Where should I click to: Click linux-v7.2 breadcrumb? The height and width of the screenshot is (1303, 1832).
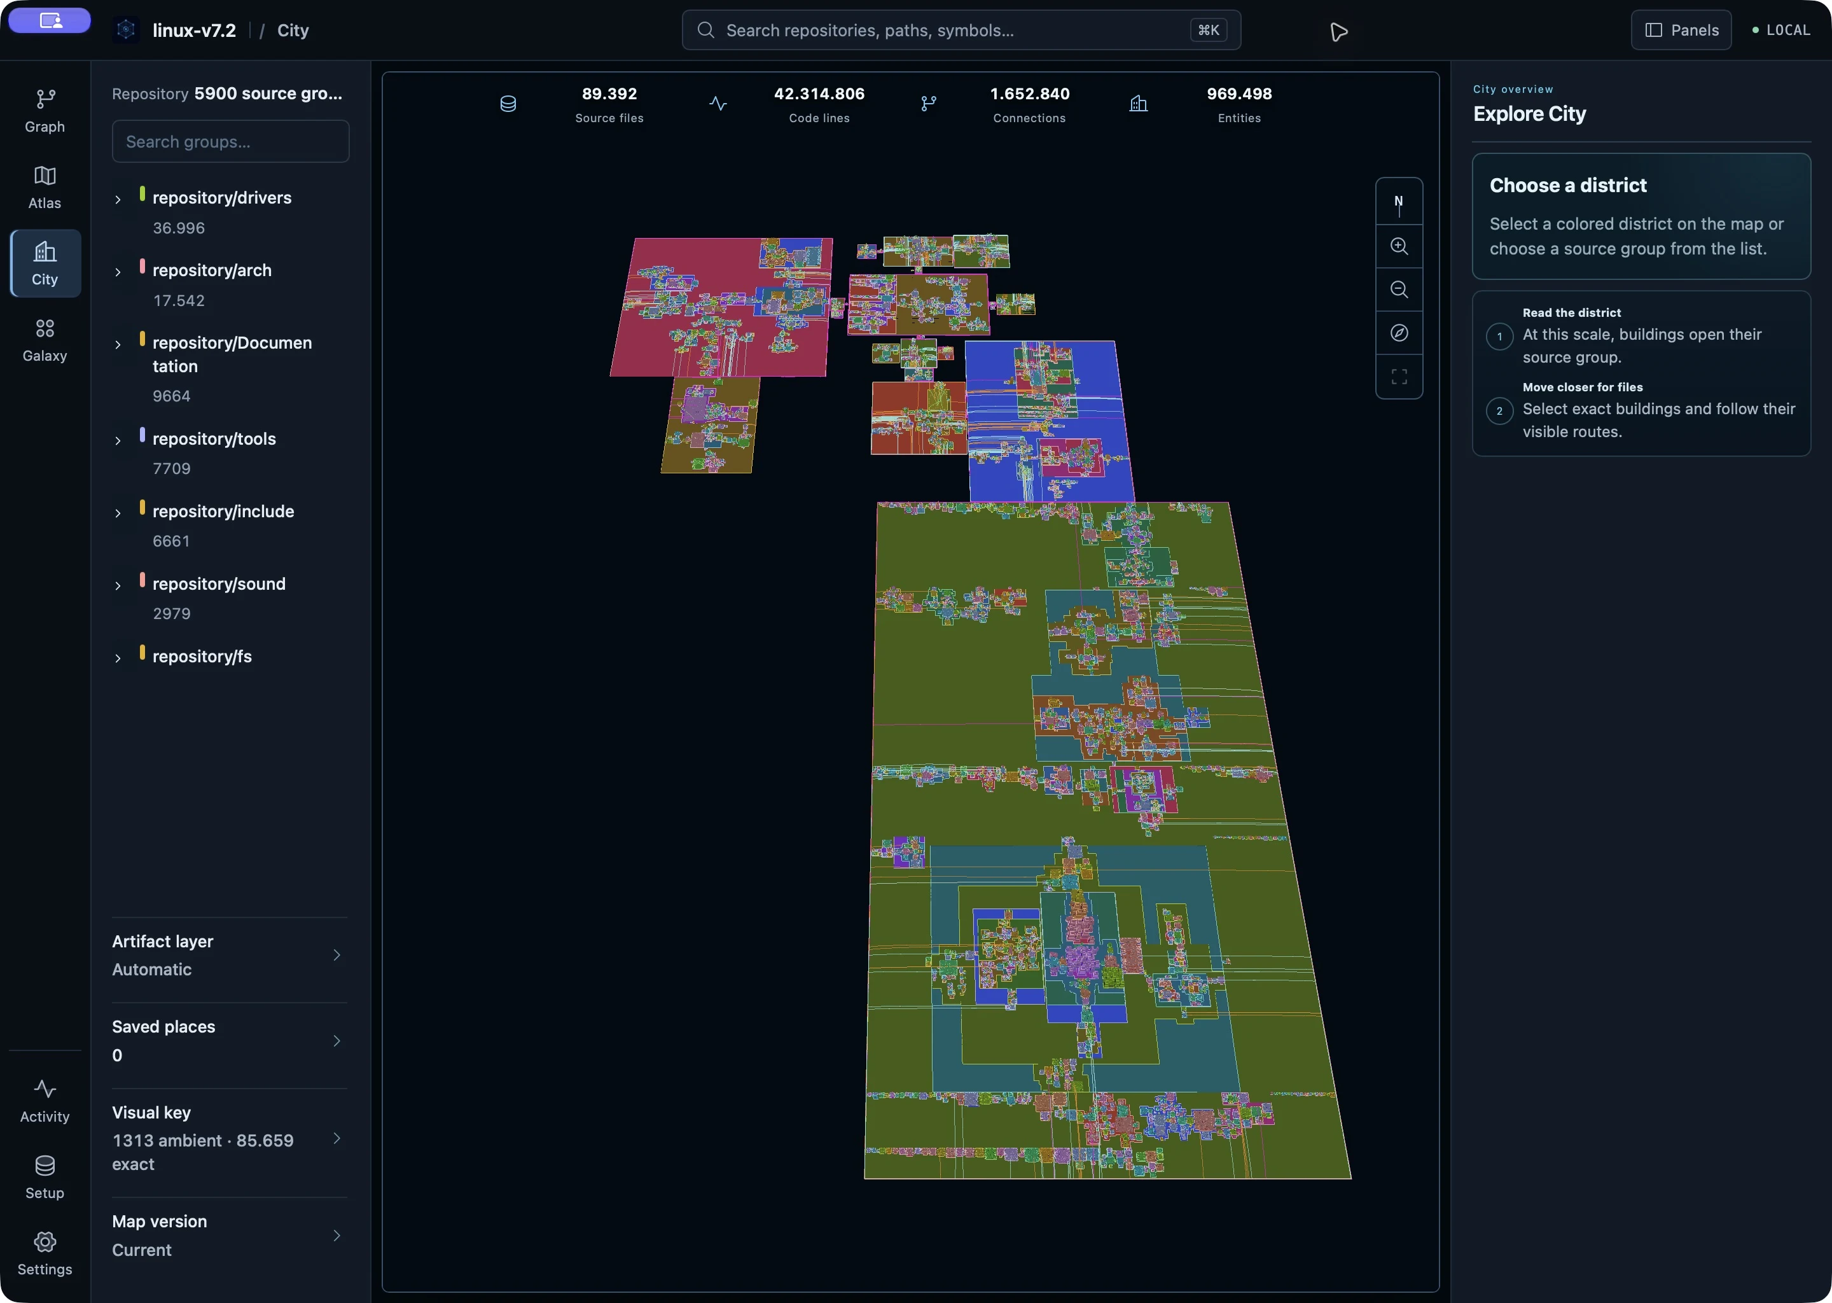(x=194, y=31)
